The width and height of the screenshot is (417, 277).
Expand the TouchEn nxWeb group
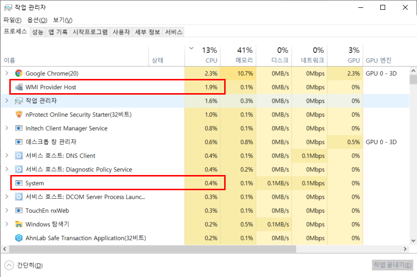coord(7,210)
